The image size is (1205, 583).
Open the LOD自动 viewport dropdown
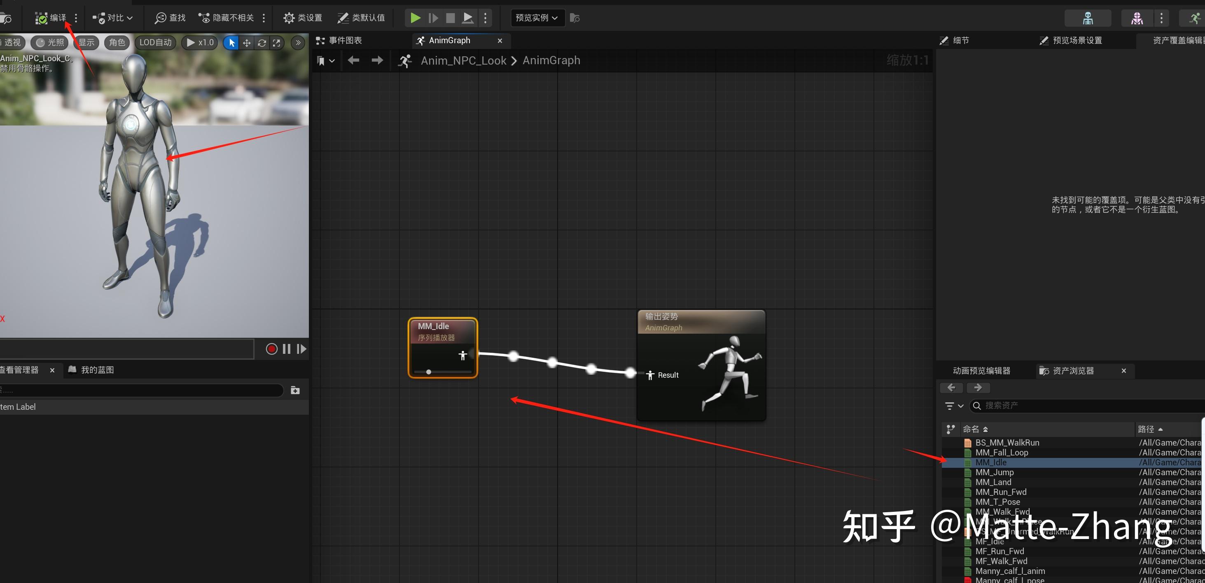tap(155, 42)
